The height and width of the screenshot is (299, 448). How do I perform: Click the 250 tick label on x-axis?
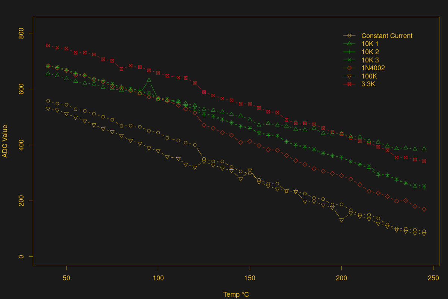coord(433,278)
